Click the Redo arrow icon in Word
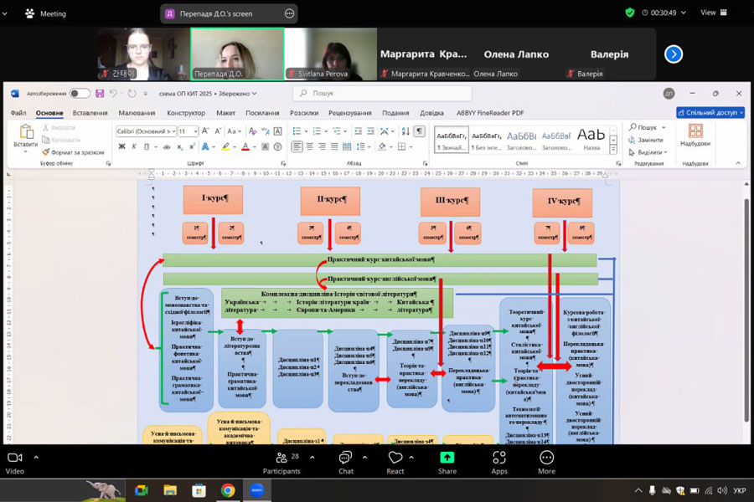The image size is (754, 502). (x=132, y=93)
